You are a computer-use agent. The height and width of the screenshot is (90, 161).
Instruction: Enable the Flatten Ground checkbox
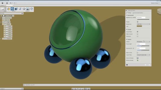pos(138,34)
